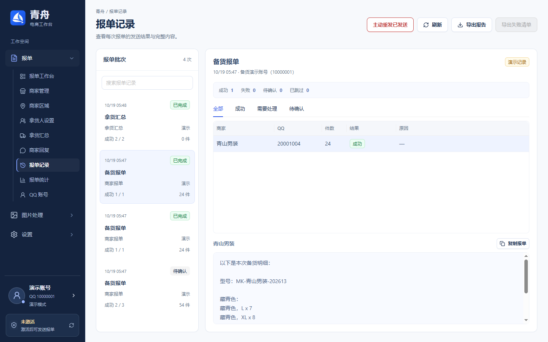Select the 青山男装 table row

click(x=371, y=144)
